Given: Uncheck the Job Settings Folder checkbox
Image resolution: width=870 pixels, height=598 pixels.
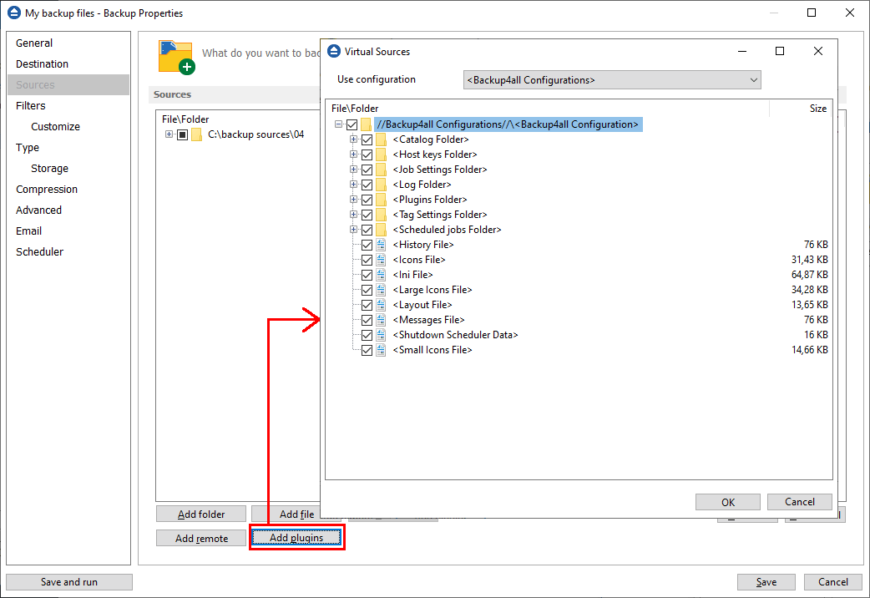Looking at the screenshot, I should point(367,170).
